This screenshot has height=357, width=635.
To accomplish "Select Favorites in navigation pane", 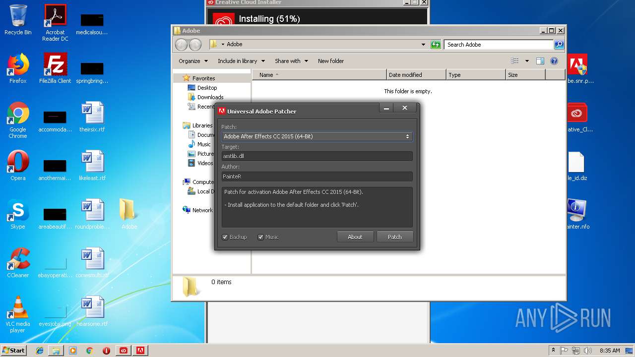I will (x=203, y=78).
